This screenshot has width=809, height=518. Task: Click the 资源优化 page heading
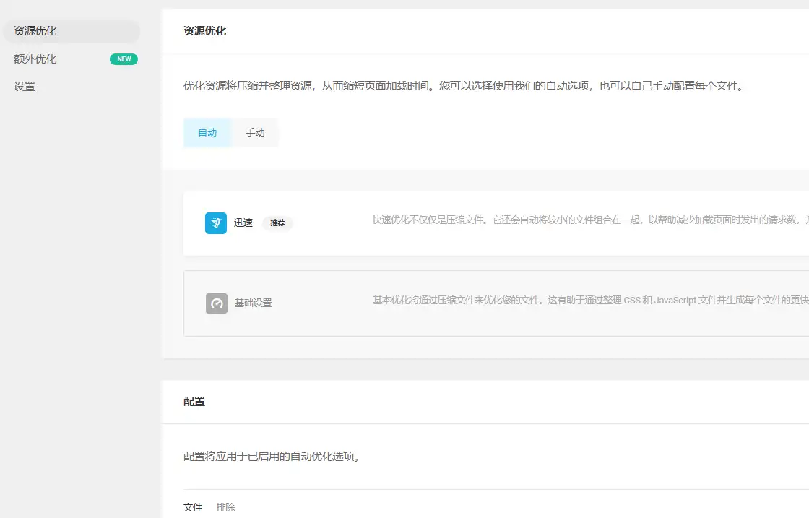point(199,32)
